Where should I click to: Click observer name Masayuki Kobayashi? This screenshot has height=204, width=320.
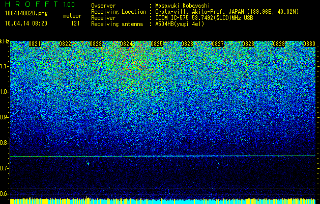pos(183,6)
